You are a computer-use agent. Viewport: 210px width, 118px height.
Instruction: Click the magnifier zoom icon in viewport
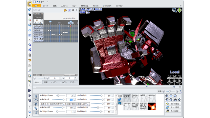tap(174, 10)
